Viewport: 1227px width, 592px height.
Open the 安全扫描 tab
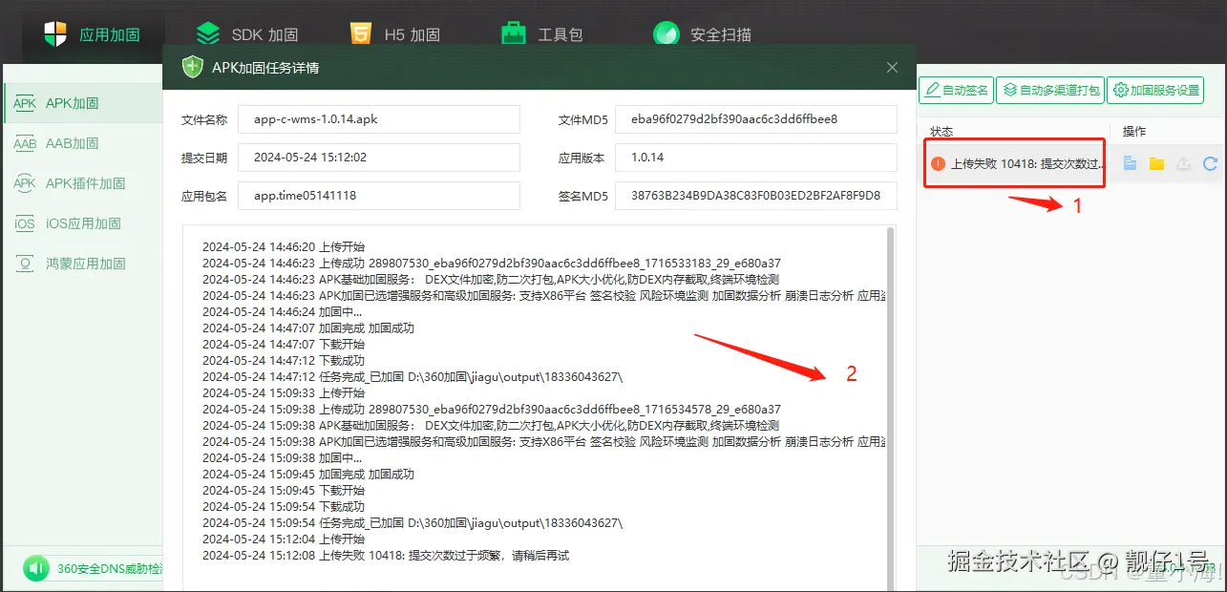tap(702, 34)
